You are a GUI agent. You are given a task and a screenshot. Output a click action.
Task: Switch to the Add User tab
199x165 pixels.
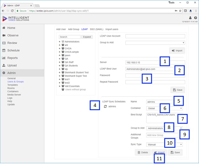click(x=61, y=29)
